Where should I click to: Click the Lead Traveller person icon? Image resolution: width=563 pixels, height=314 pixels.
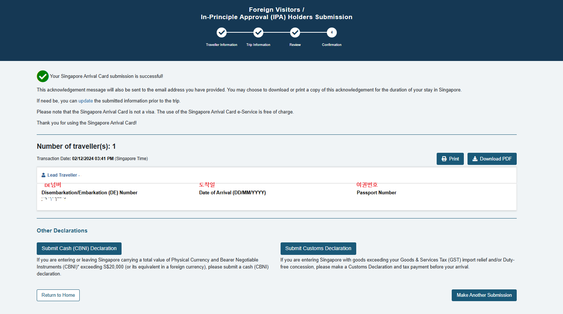(x=44, y=175)
